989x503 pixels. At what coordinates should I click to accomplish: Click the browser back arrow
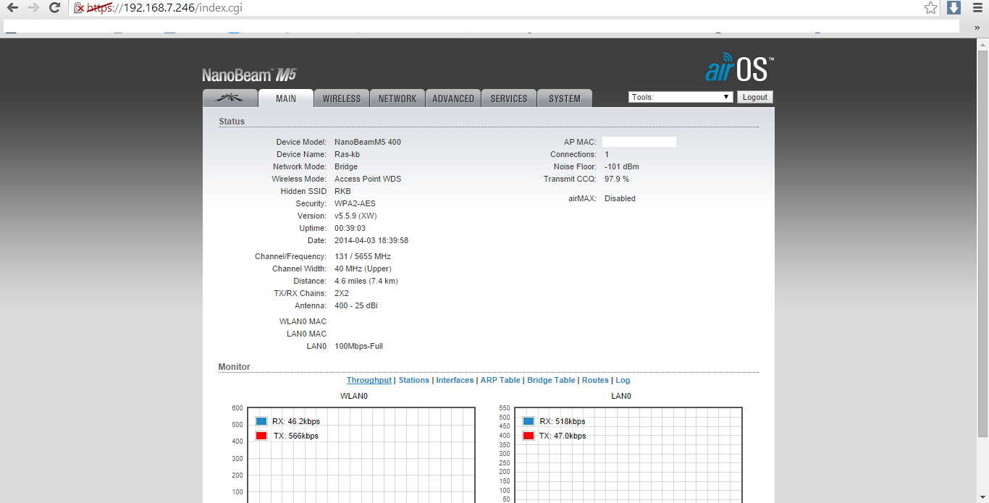pos(12,8)
